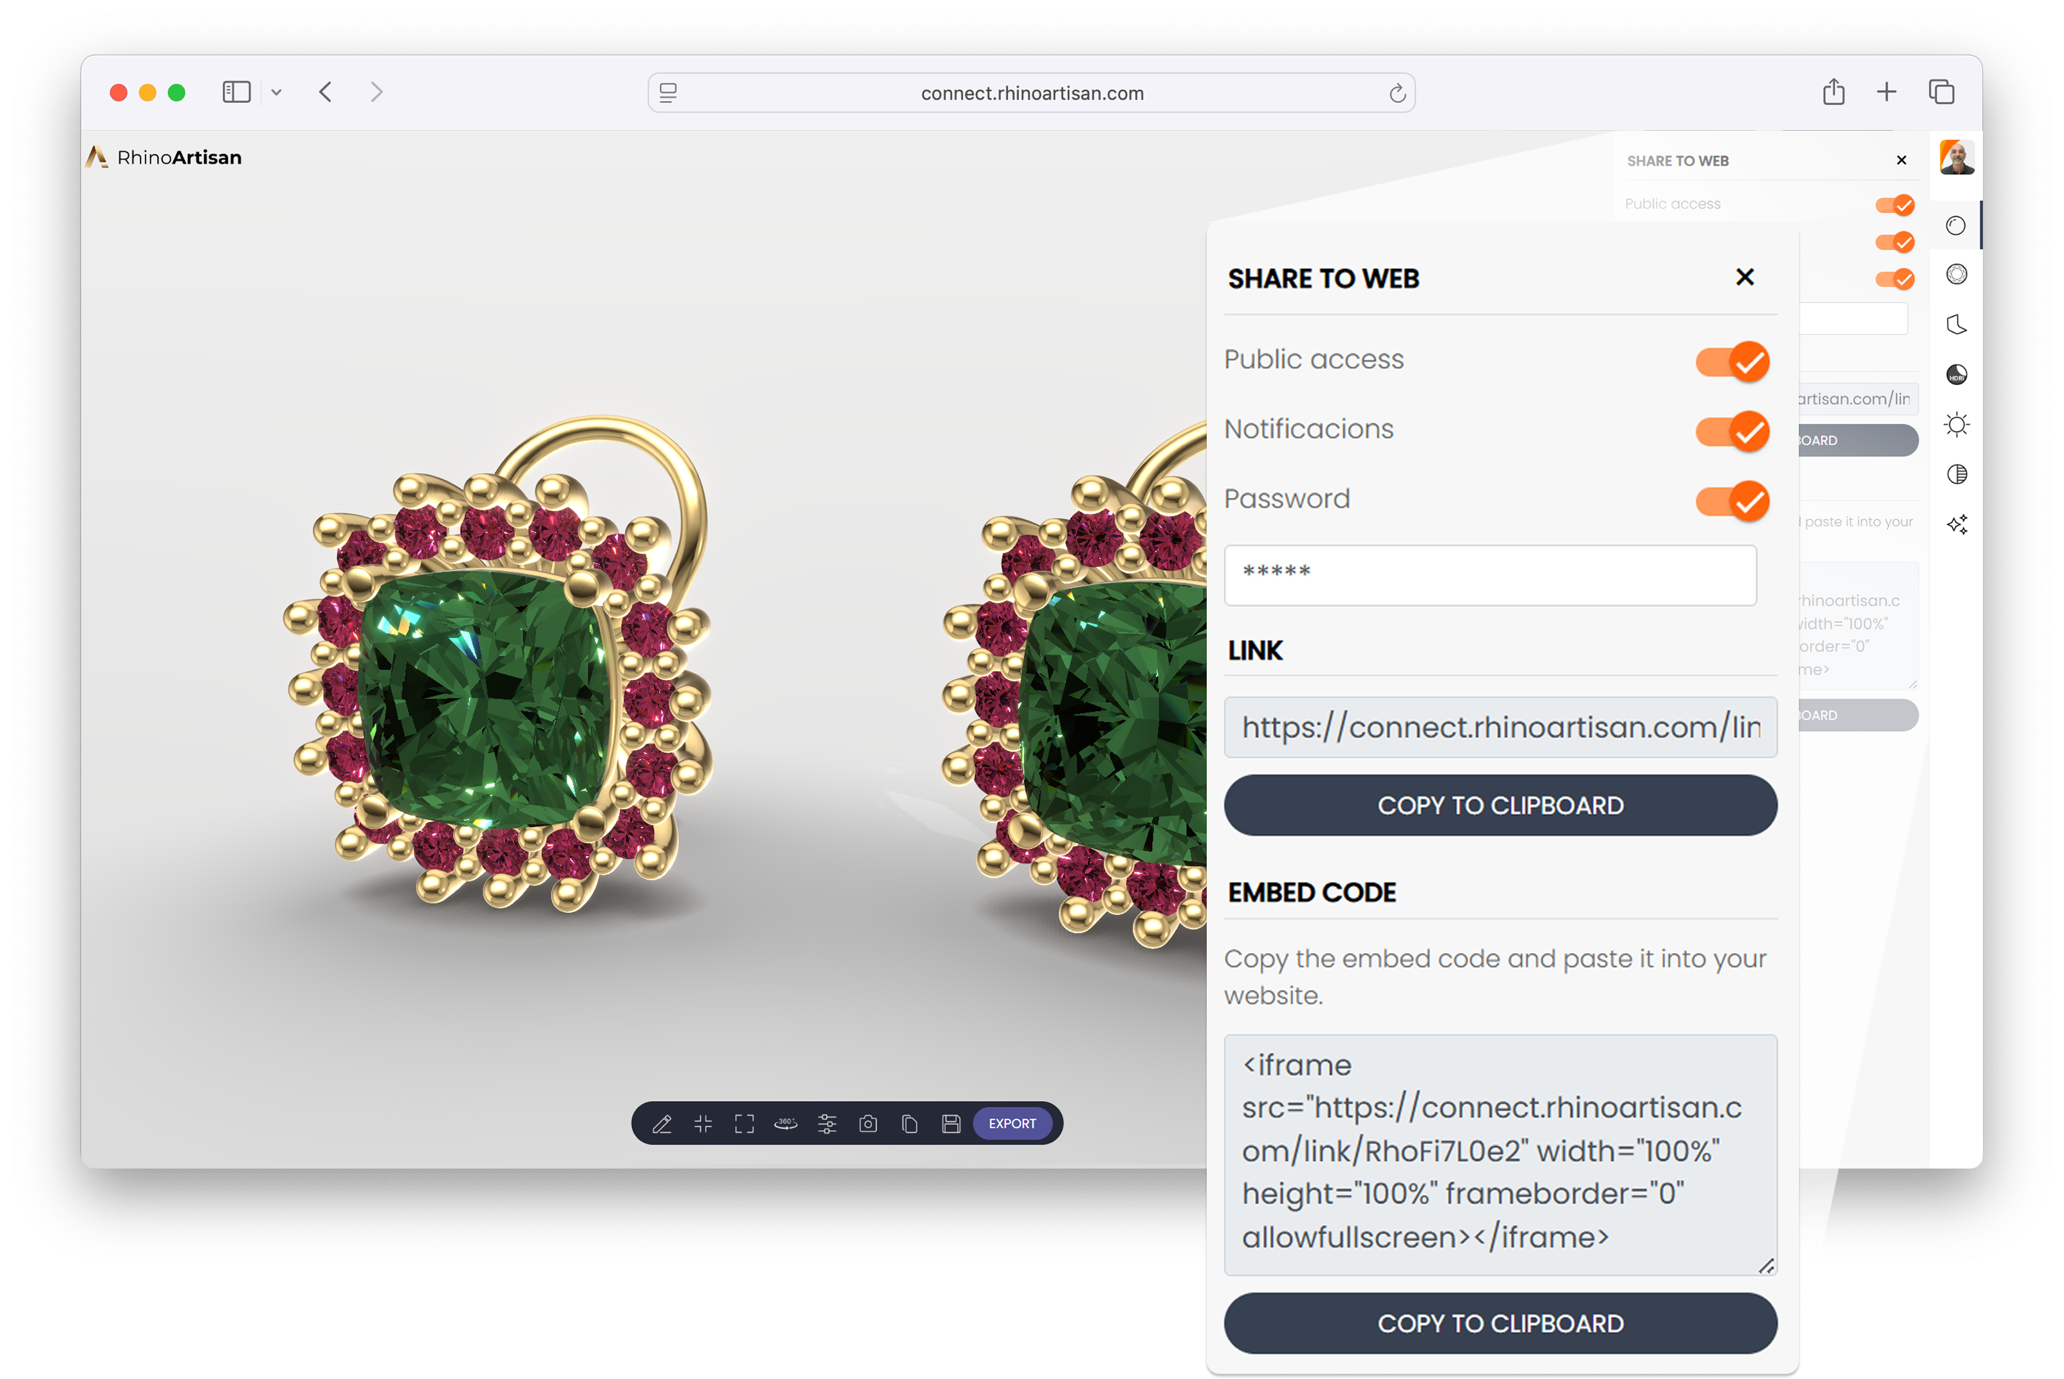Open the sliders adjustment settings icon
This screenshot has height=1379, width=2064.
click(828, 1124)
